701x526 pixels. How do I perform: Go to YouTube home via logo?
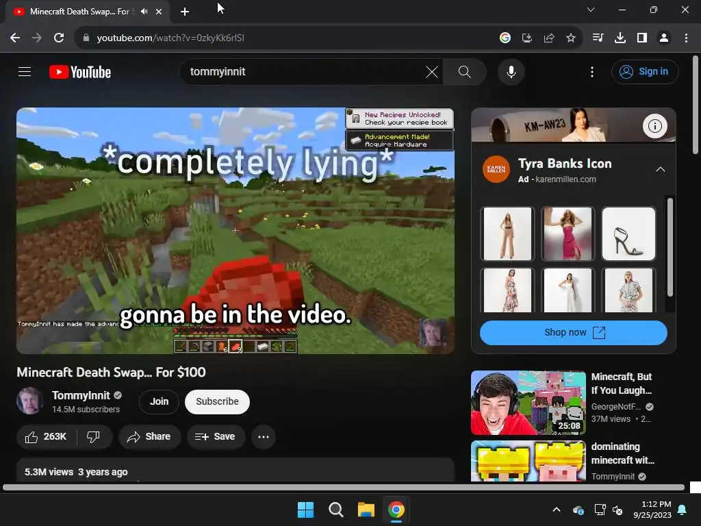click(80, 72)
